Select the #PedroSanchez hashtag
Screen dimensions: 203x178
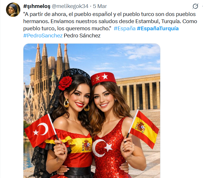click(x=43, y=36)
